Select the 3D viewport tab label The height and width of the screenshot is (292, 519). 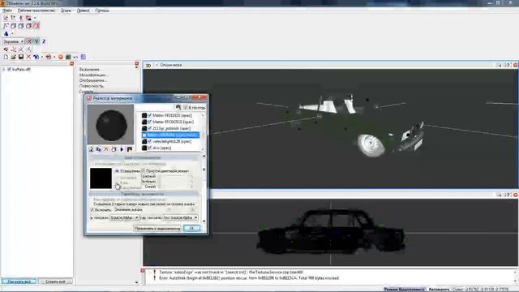point(148,65)
